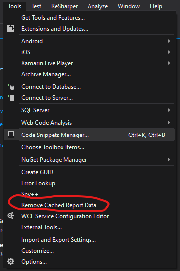The height and width of the screenshot is (271, 180).
Task: Expand the SQL Server submenu arrow
Action: [169, 110]
